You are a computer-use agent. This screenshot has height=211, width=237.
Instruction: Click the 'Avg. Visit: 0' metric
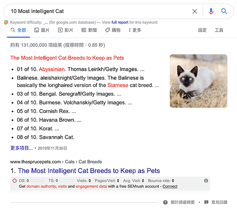point(134,181)
